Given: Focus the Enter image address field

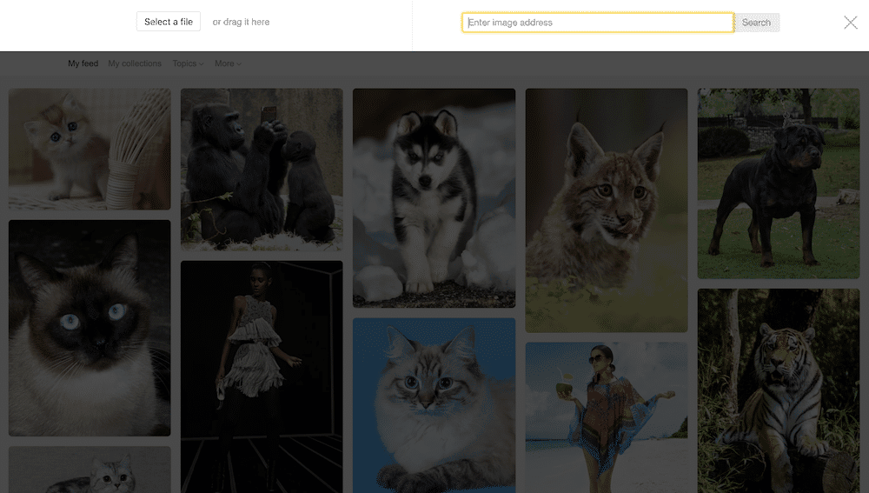Looking at the screenshot, I should pos(598,23).
